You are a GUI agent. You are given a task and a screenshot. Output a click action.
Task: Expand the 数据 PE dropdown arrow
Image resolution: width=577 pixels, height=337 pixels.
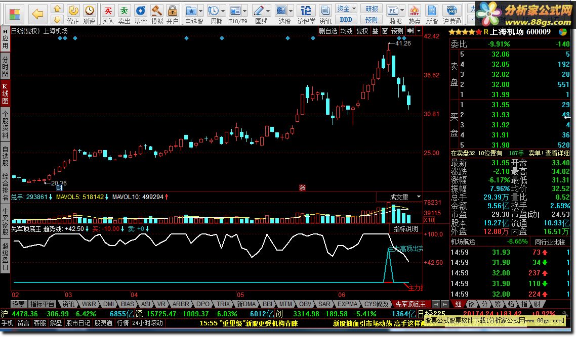pyautogui.click(x=402, y=11)
